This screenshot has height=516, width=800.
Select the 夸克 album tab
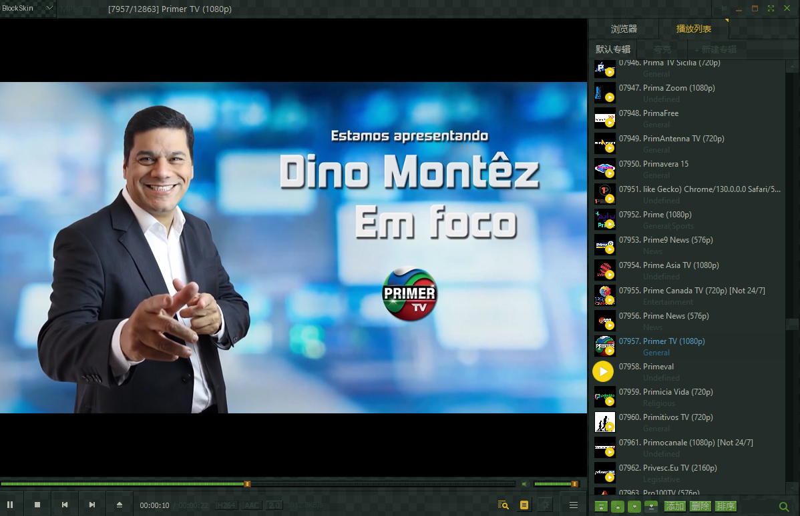point(662,49)
